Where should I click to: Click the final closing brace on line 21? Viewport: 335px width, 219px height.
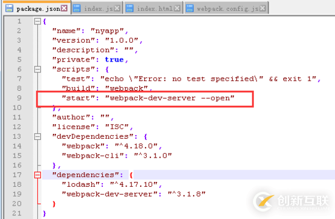pos(44,214)
